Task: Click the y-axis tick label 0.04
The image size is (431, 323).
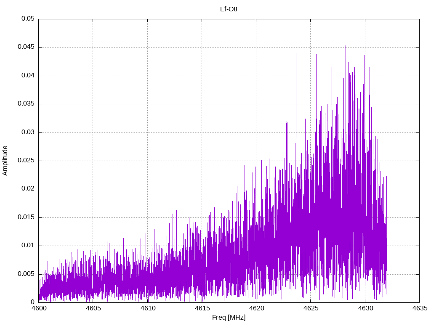Action: click(28, 75)
